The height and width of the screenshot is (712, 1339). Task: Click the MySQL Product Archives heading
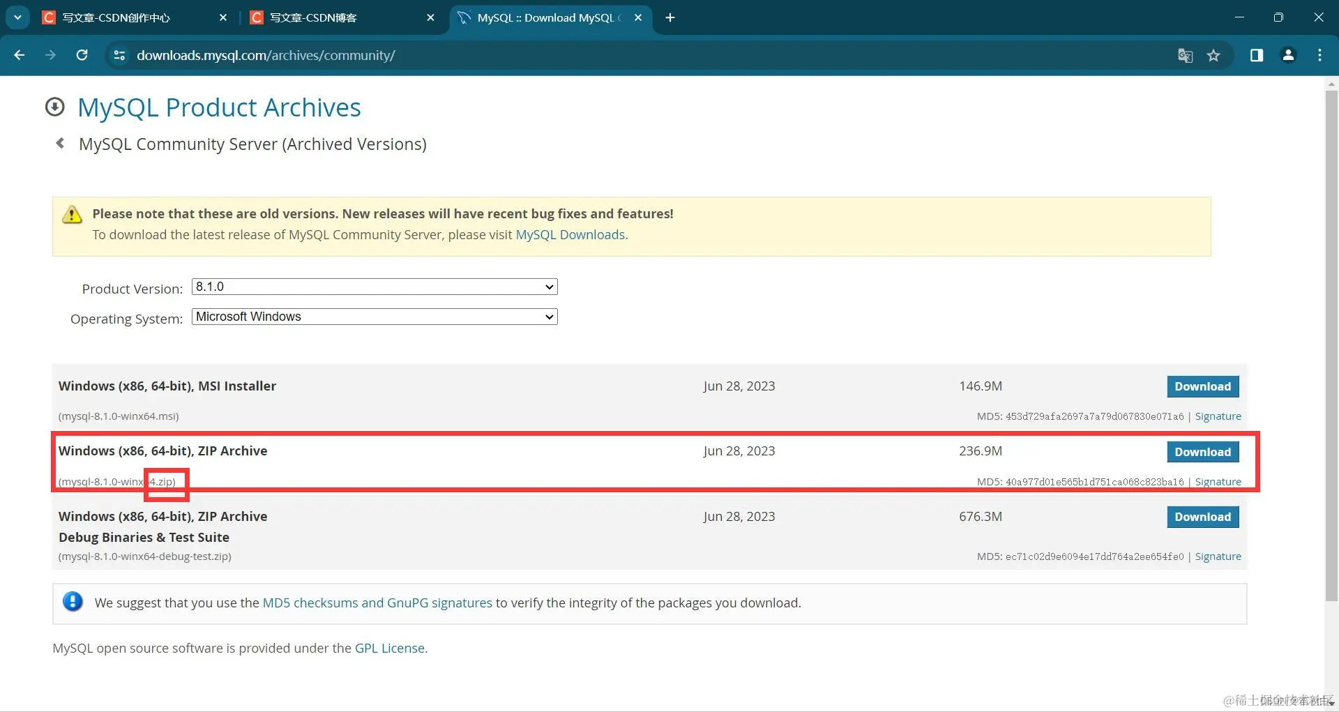click(x=219, y=107)
